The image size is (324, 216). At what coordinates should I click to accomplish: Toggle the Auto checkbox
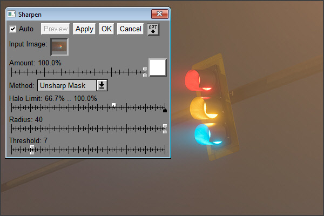(12, 29)
